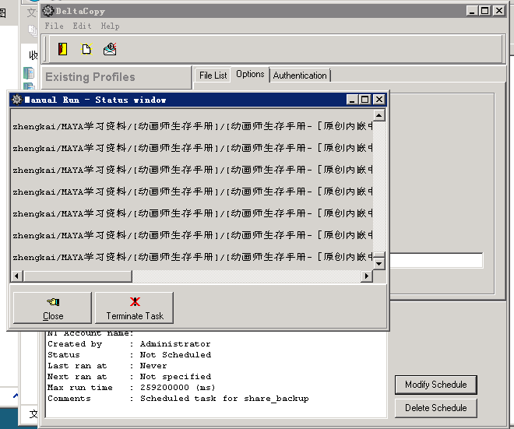
Task: Click the pointing hand icon on Close
Action: pyautogui.click(x=53, y=302)
